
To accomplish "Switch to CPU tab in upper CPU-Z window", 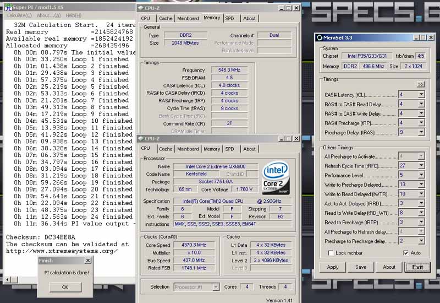I will click(145, 19).
